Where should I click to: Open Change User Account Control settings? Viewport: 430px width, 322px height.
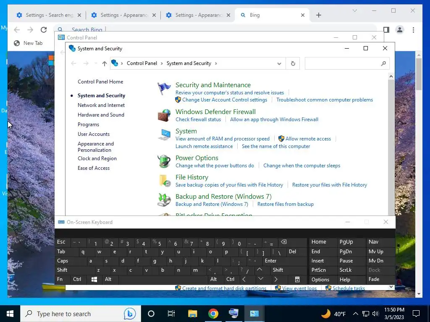[225, 100]
